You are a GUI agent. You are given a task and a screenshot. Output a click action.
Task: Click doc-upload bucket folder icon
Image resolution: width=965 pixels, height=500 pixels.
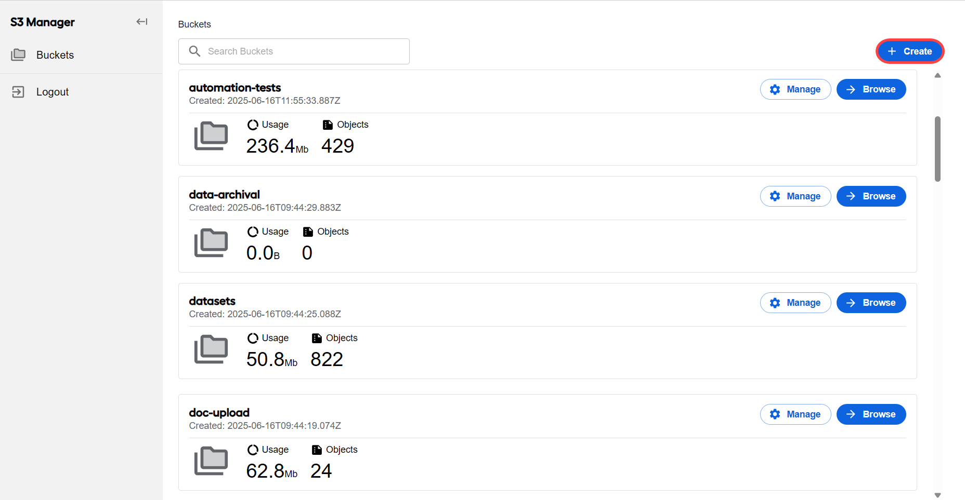click(x=211, y=461)
